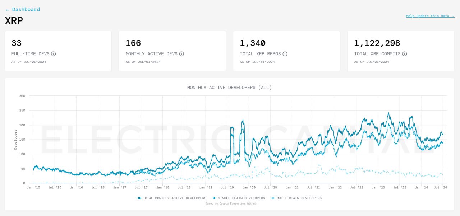Click the vertical Developers axis title

pos(15,139)
